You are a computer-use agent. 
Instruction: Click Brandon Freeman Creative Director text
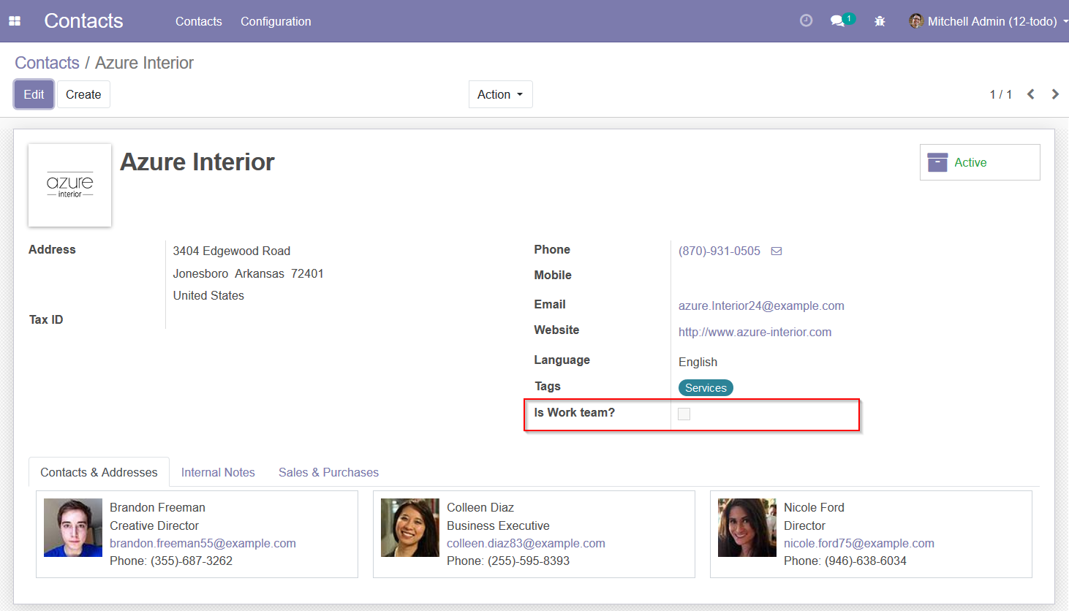[x=154, y=525]
